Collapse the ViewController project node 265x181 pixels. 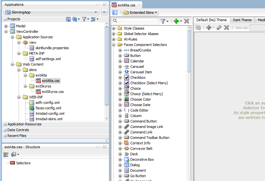(6, 32)
